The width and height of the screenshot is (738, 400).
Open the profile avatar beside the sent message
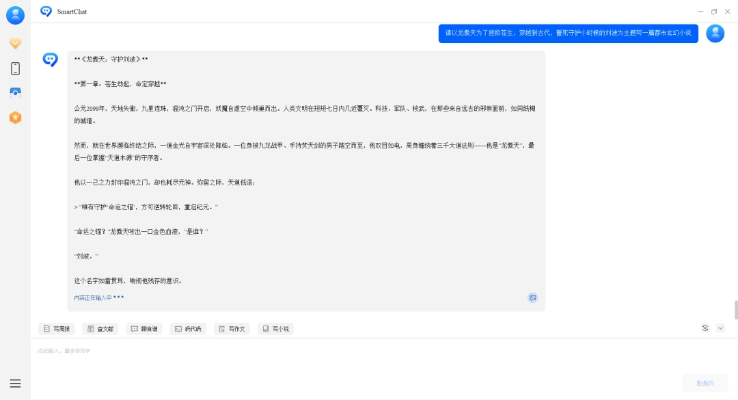click(715, 33)
